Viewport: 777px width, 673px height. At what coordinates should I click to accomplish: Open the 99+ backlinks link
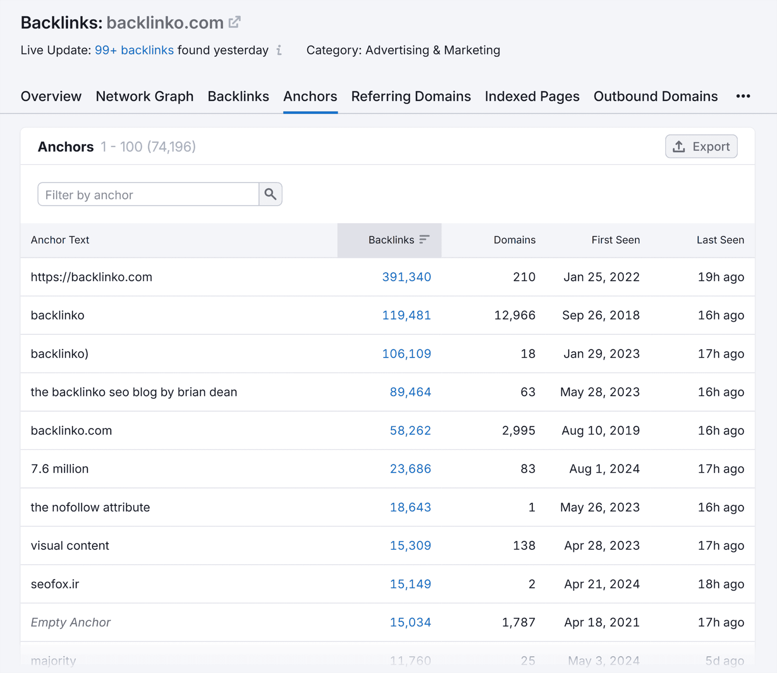(x=134, y=50)
